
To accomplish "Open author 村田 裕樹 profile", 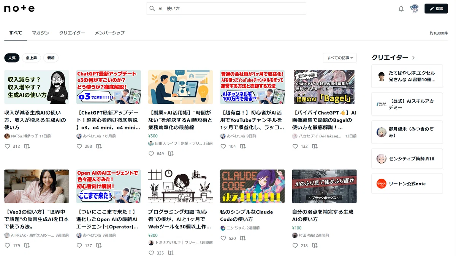I will (306, 235).
